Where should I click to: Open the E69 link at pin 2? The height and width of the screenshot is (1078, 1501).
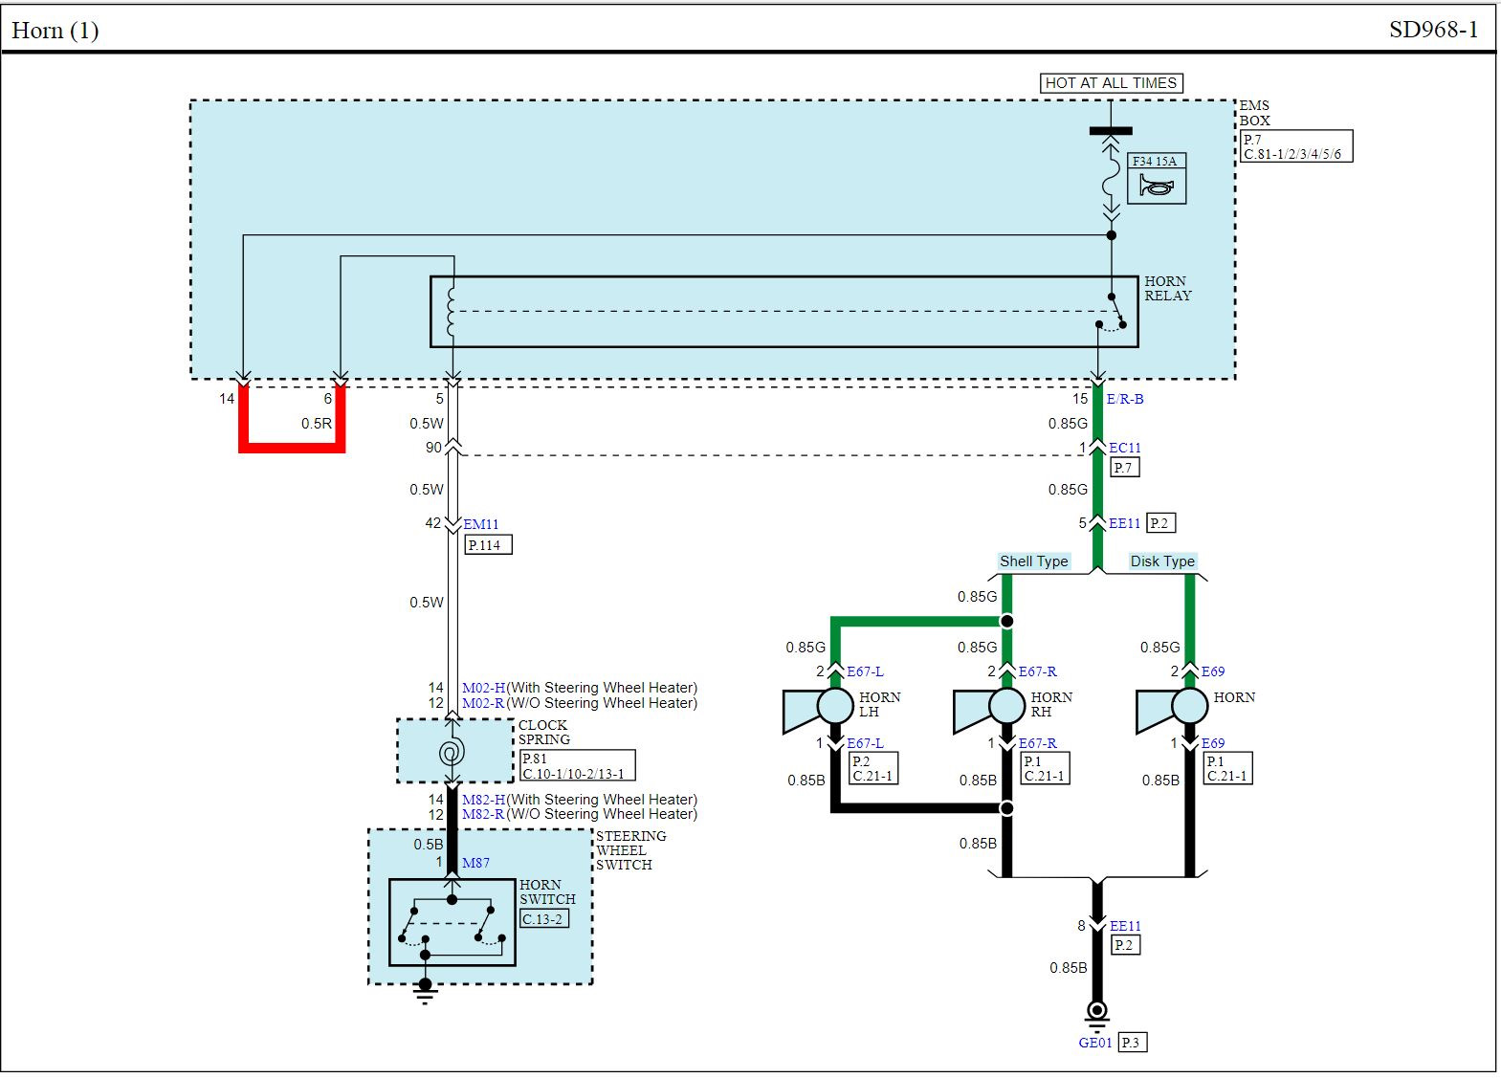coord(1213,671)
